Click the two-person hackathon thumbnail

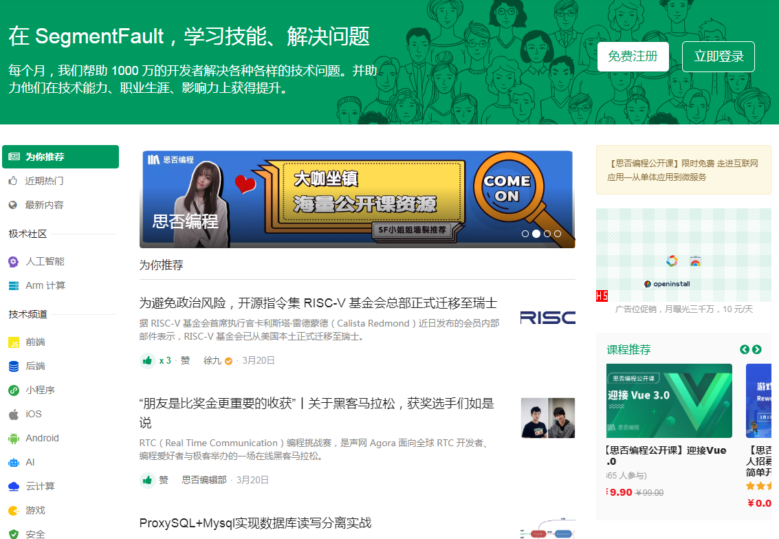[x=548, y=418]
